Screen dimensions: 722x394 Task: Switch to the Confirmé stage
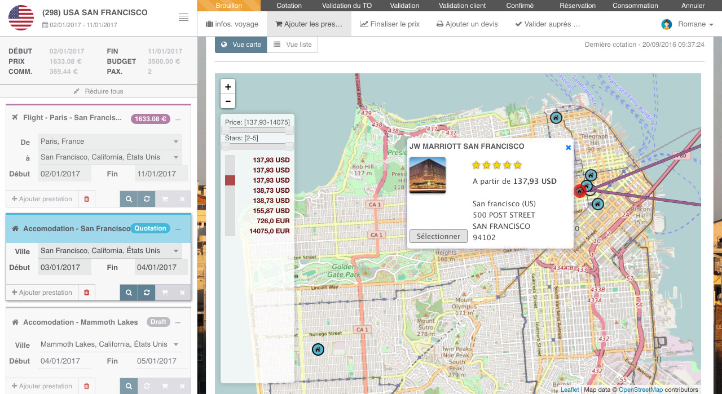(x=520, y=6)
